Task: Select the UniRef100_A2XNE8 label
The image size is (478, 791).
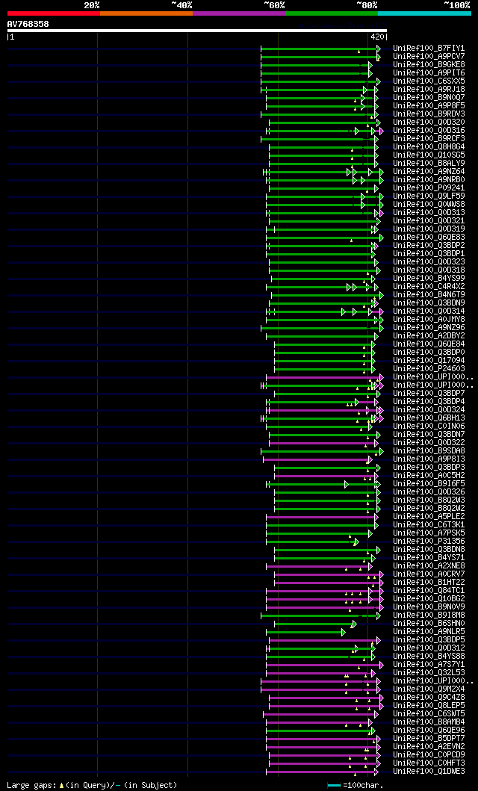Action: pyautogui.click(x=429, y=566)
